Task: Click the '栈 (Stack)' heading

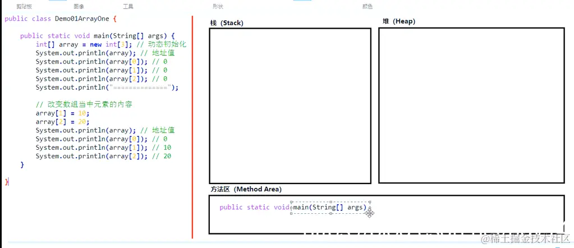Action: (227, 23)
